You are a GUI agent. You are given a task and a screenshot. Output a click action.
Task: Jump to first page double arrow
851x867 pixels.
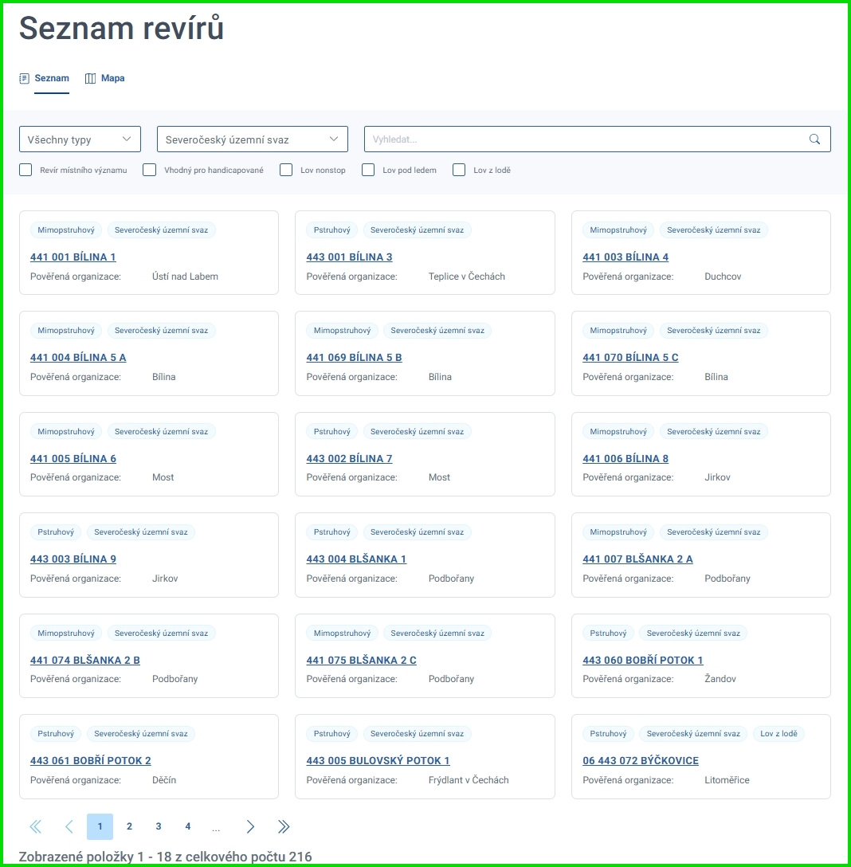[35, 827]
